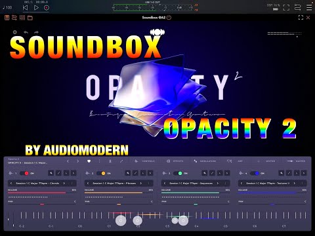The height and width of the screenshot is (236, 315).
Task: Open the Sequences sample three-dots menu
Action: 226,183
